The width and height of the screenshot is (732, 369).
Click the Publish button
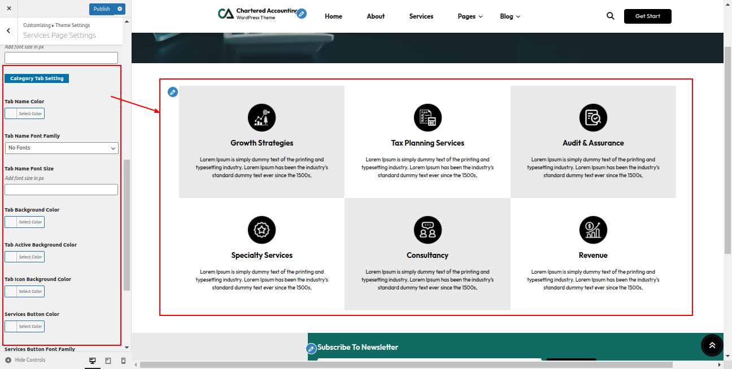point(102,9)
